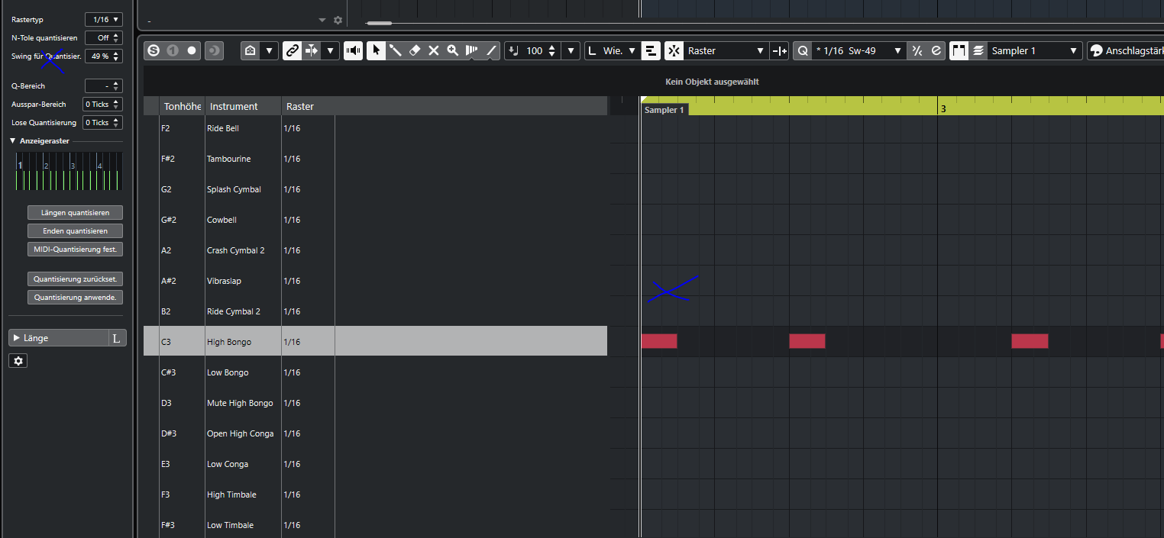This screenshot has width=1164, height=538.
Task: Click the 'Quantisierung zurückset.' button
Action: [x=75, y=279]
